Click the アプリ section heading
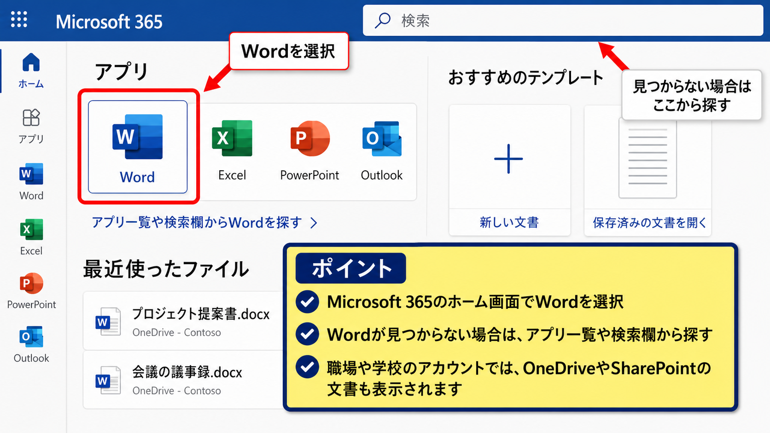The height and width of the screenshot is (433, 770). click(122, 72)
